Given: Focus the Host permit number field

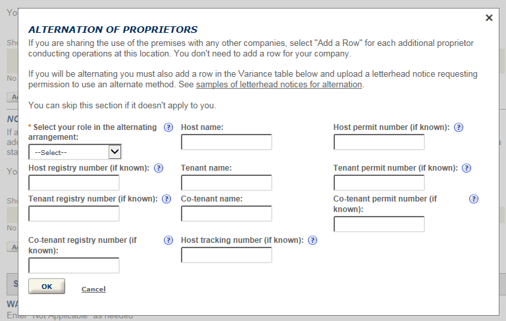Looking at the screenshot, I should pyautogui.click(x=379, y=142).
